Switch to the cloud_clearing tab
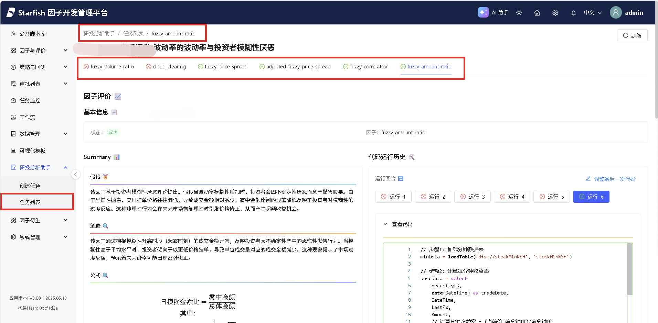 (x=166, y=67)
